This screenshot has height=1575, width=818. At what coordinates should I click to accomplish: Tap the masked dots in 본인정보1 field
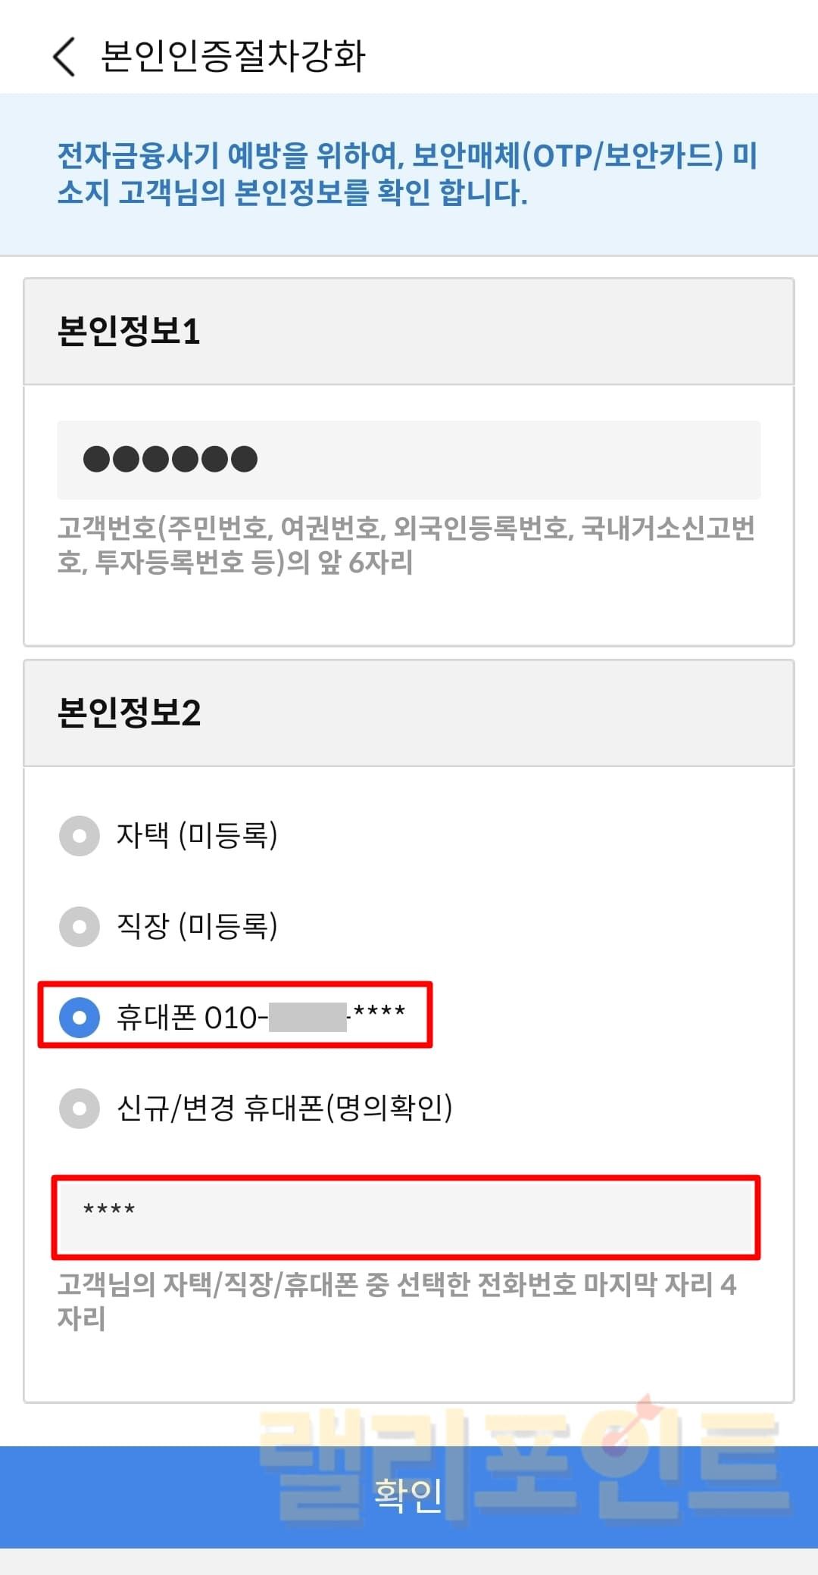click(x=170, y=460)
